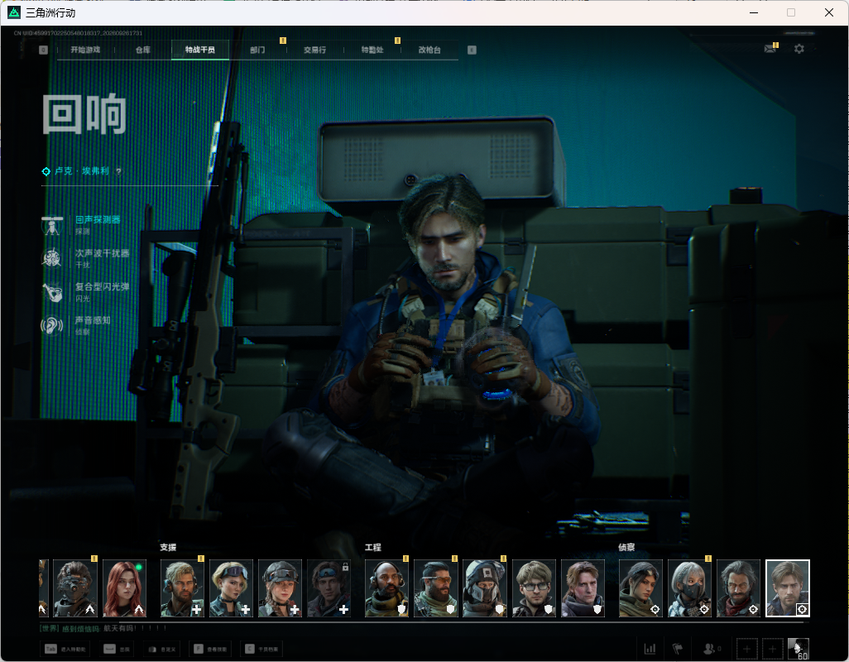
Task: Click the 卢克·埃弗利 operator name
Action: coord(81,171)
